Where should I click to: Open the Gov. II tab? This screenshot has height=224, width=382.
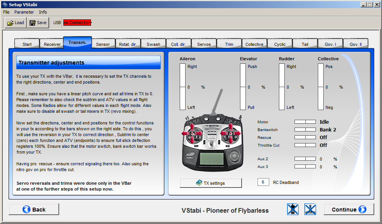(x=356, y=44)
